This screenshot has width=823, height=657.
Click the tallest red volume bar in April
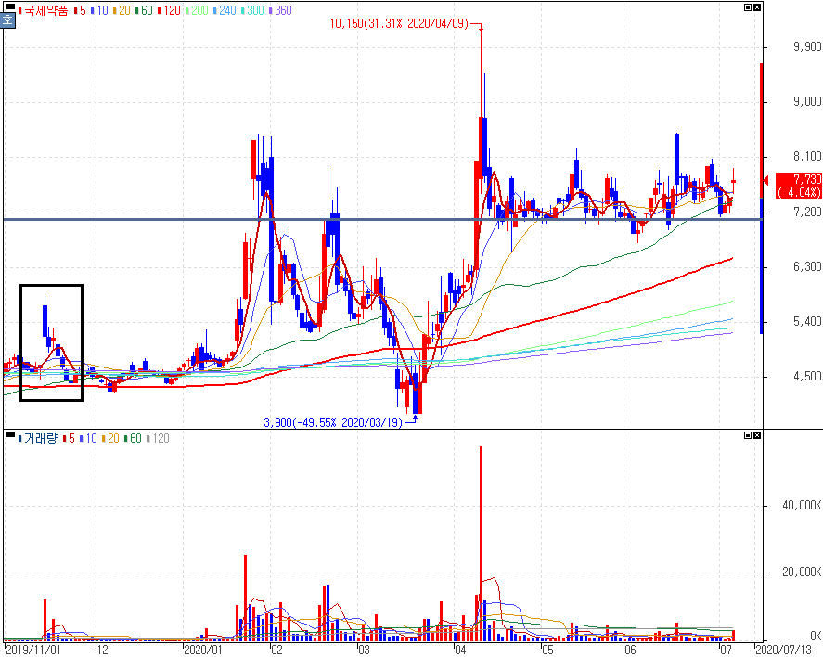coord(481,543)
